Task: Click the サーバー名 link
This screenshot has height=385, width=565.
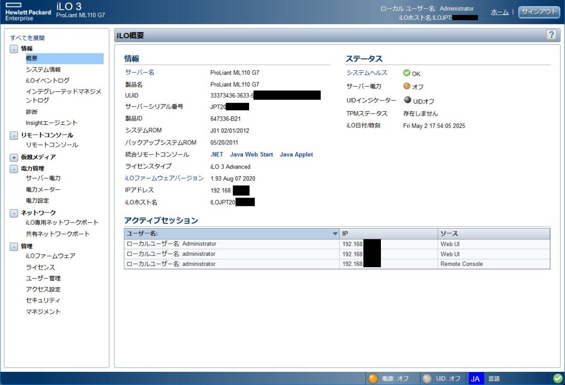Action: [x=140, y=73]
